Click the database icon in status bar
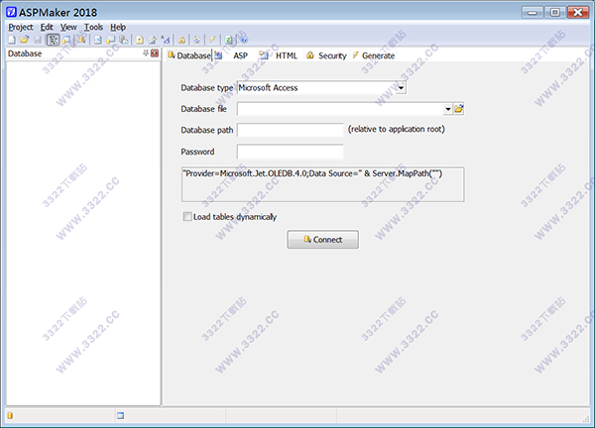595x428 pixels. click(10, 415)
